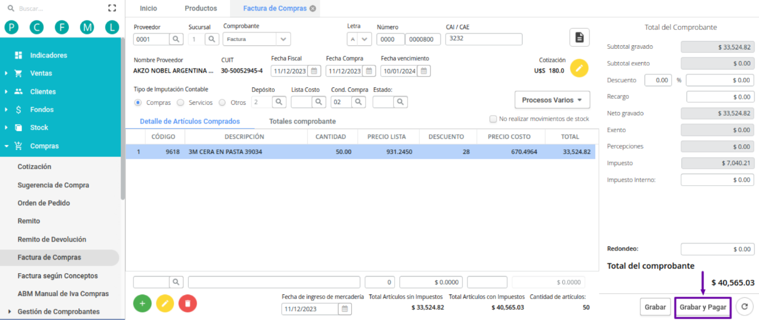Search Cond. Compra with magnifier button
This screenshot has width=759, height=322.
pyautogui.click(x=358, y=102)
